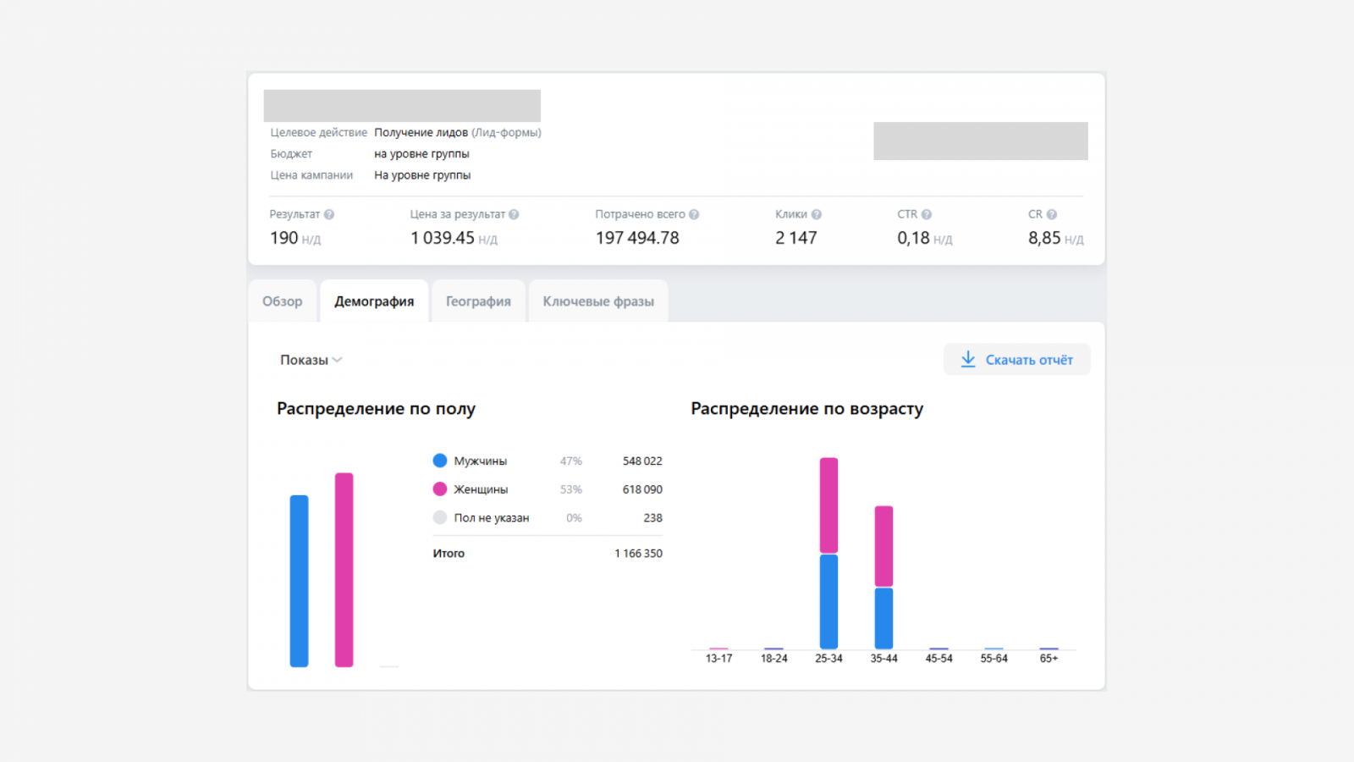Click the CR question mark icon
This screenshot has width=1354, height=762.
tap(1052, 214)
